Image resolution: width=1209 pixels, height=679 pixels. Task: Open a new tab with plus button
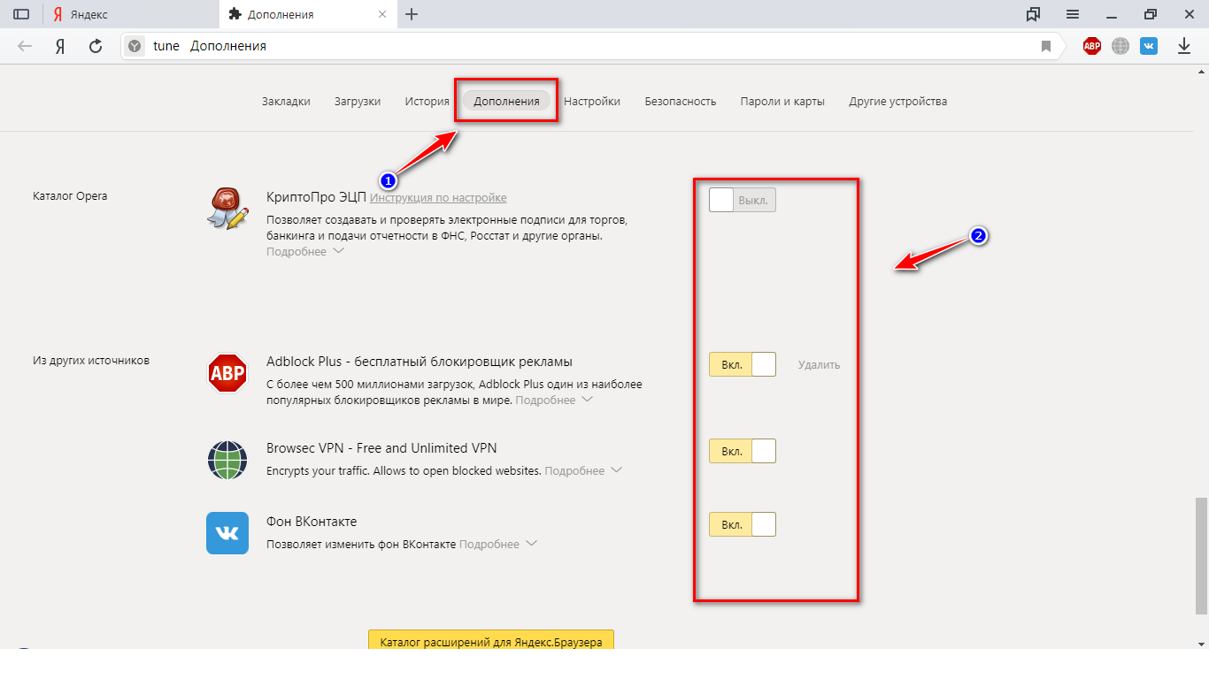[412, 14]
